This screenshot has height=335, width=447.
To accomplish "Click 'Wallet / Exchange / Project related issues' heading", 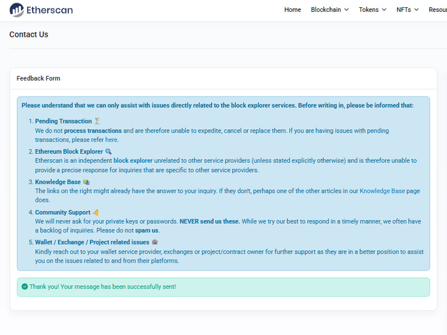I will (92, 242).
